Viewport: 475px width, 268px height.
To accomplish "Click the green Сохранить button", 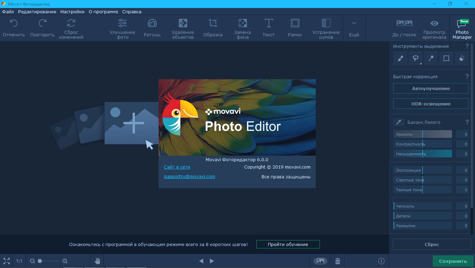I will [x=453, y=261].
